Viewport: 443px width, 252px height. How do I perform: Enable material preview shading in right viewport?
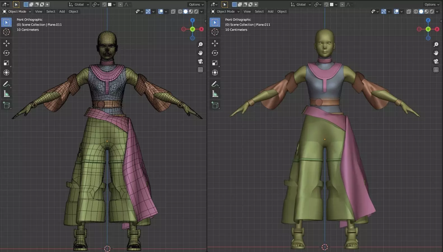point(426,11)
